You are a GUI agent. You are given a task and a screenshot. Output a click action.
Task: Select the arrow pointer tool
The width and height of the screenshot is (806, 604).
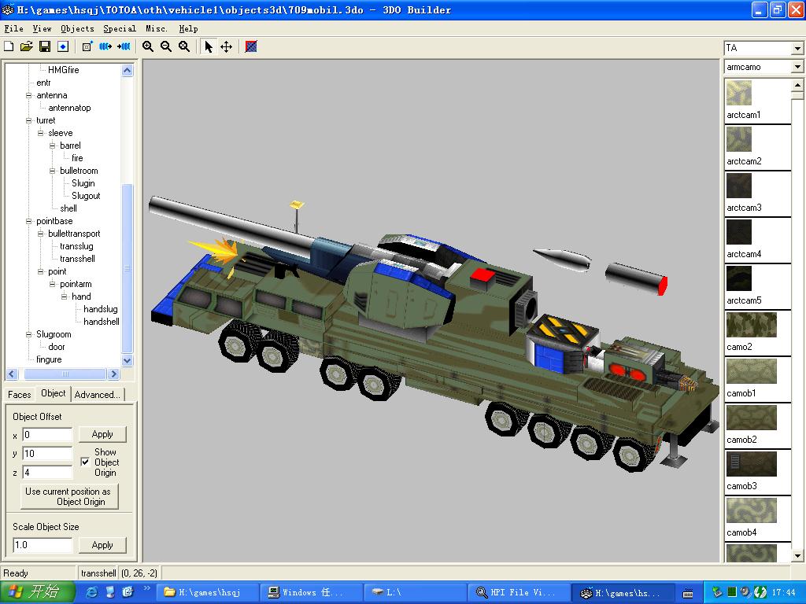coord(209,46)
